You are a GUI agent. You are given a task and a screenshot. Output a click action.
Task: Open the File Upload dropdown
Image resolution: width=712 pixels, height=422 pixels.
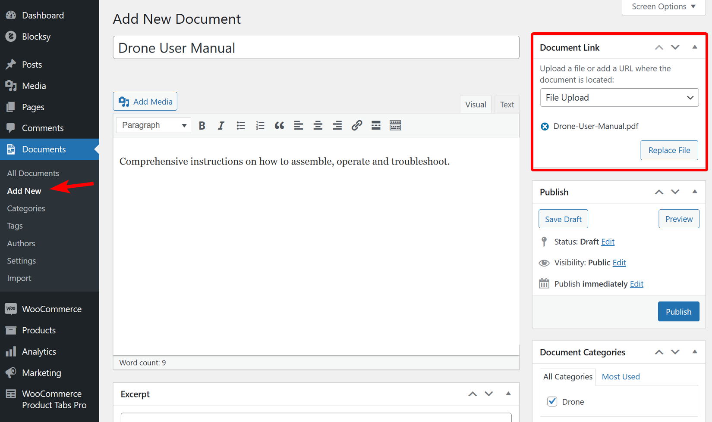coord(619,97)
